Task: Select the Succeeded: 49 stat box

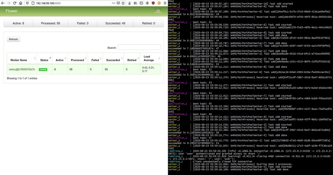Action: point(114,23)
